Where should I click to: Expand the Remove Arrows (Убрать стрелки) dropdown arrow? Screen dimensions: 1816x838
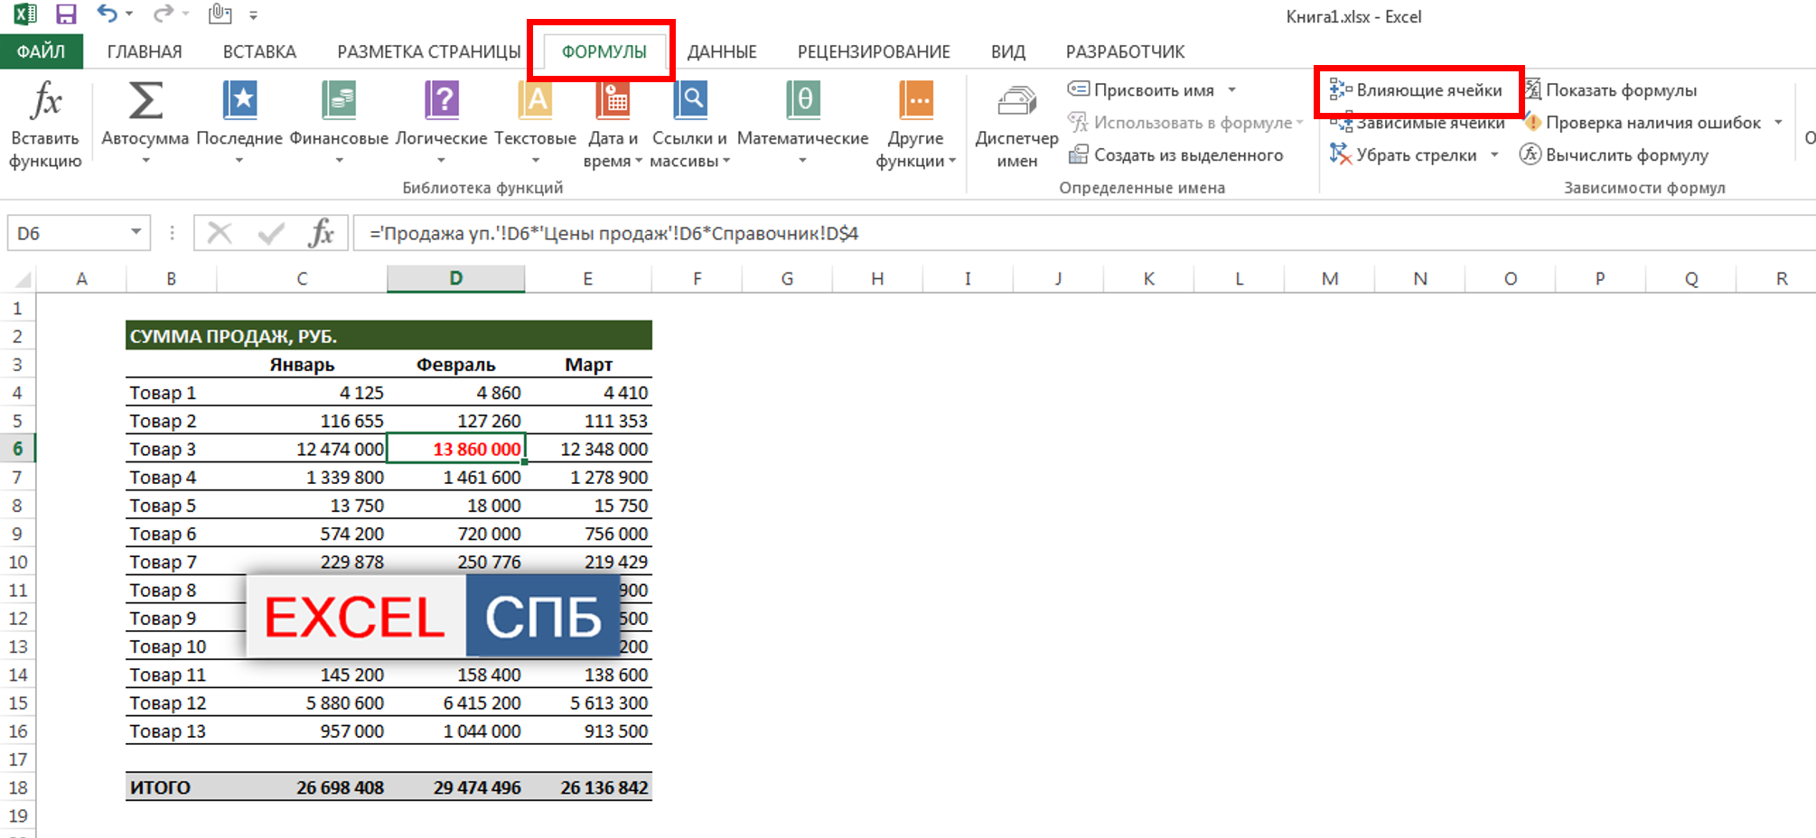click(1494, 155)
